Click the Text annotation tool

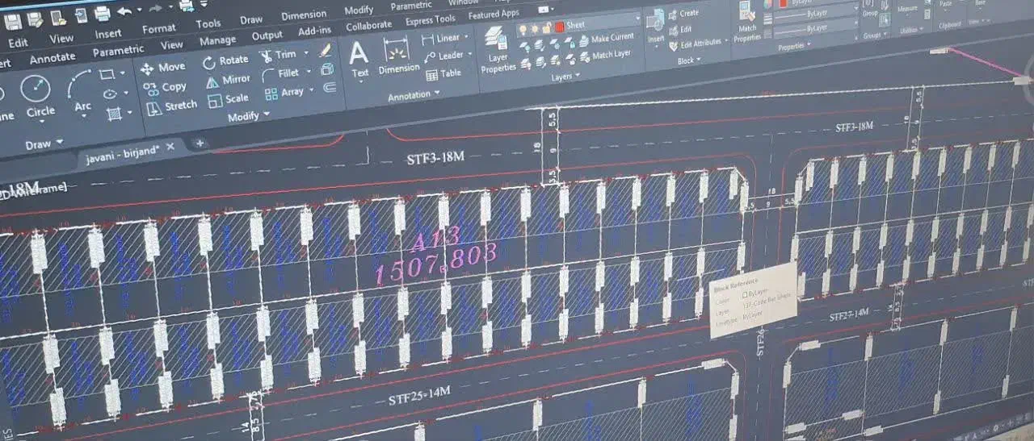point(359,60)
